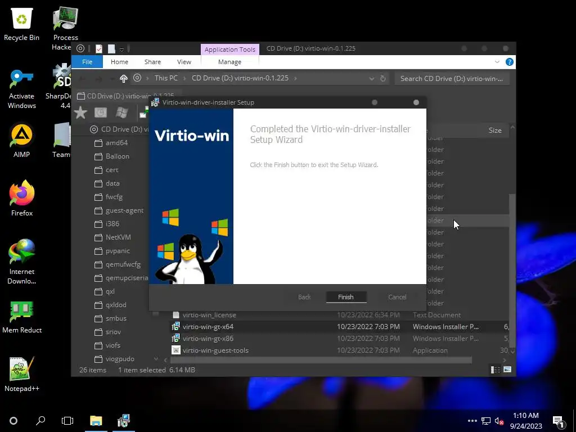Sort by the Size column header

pos(495,130)
